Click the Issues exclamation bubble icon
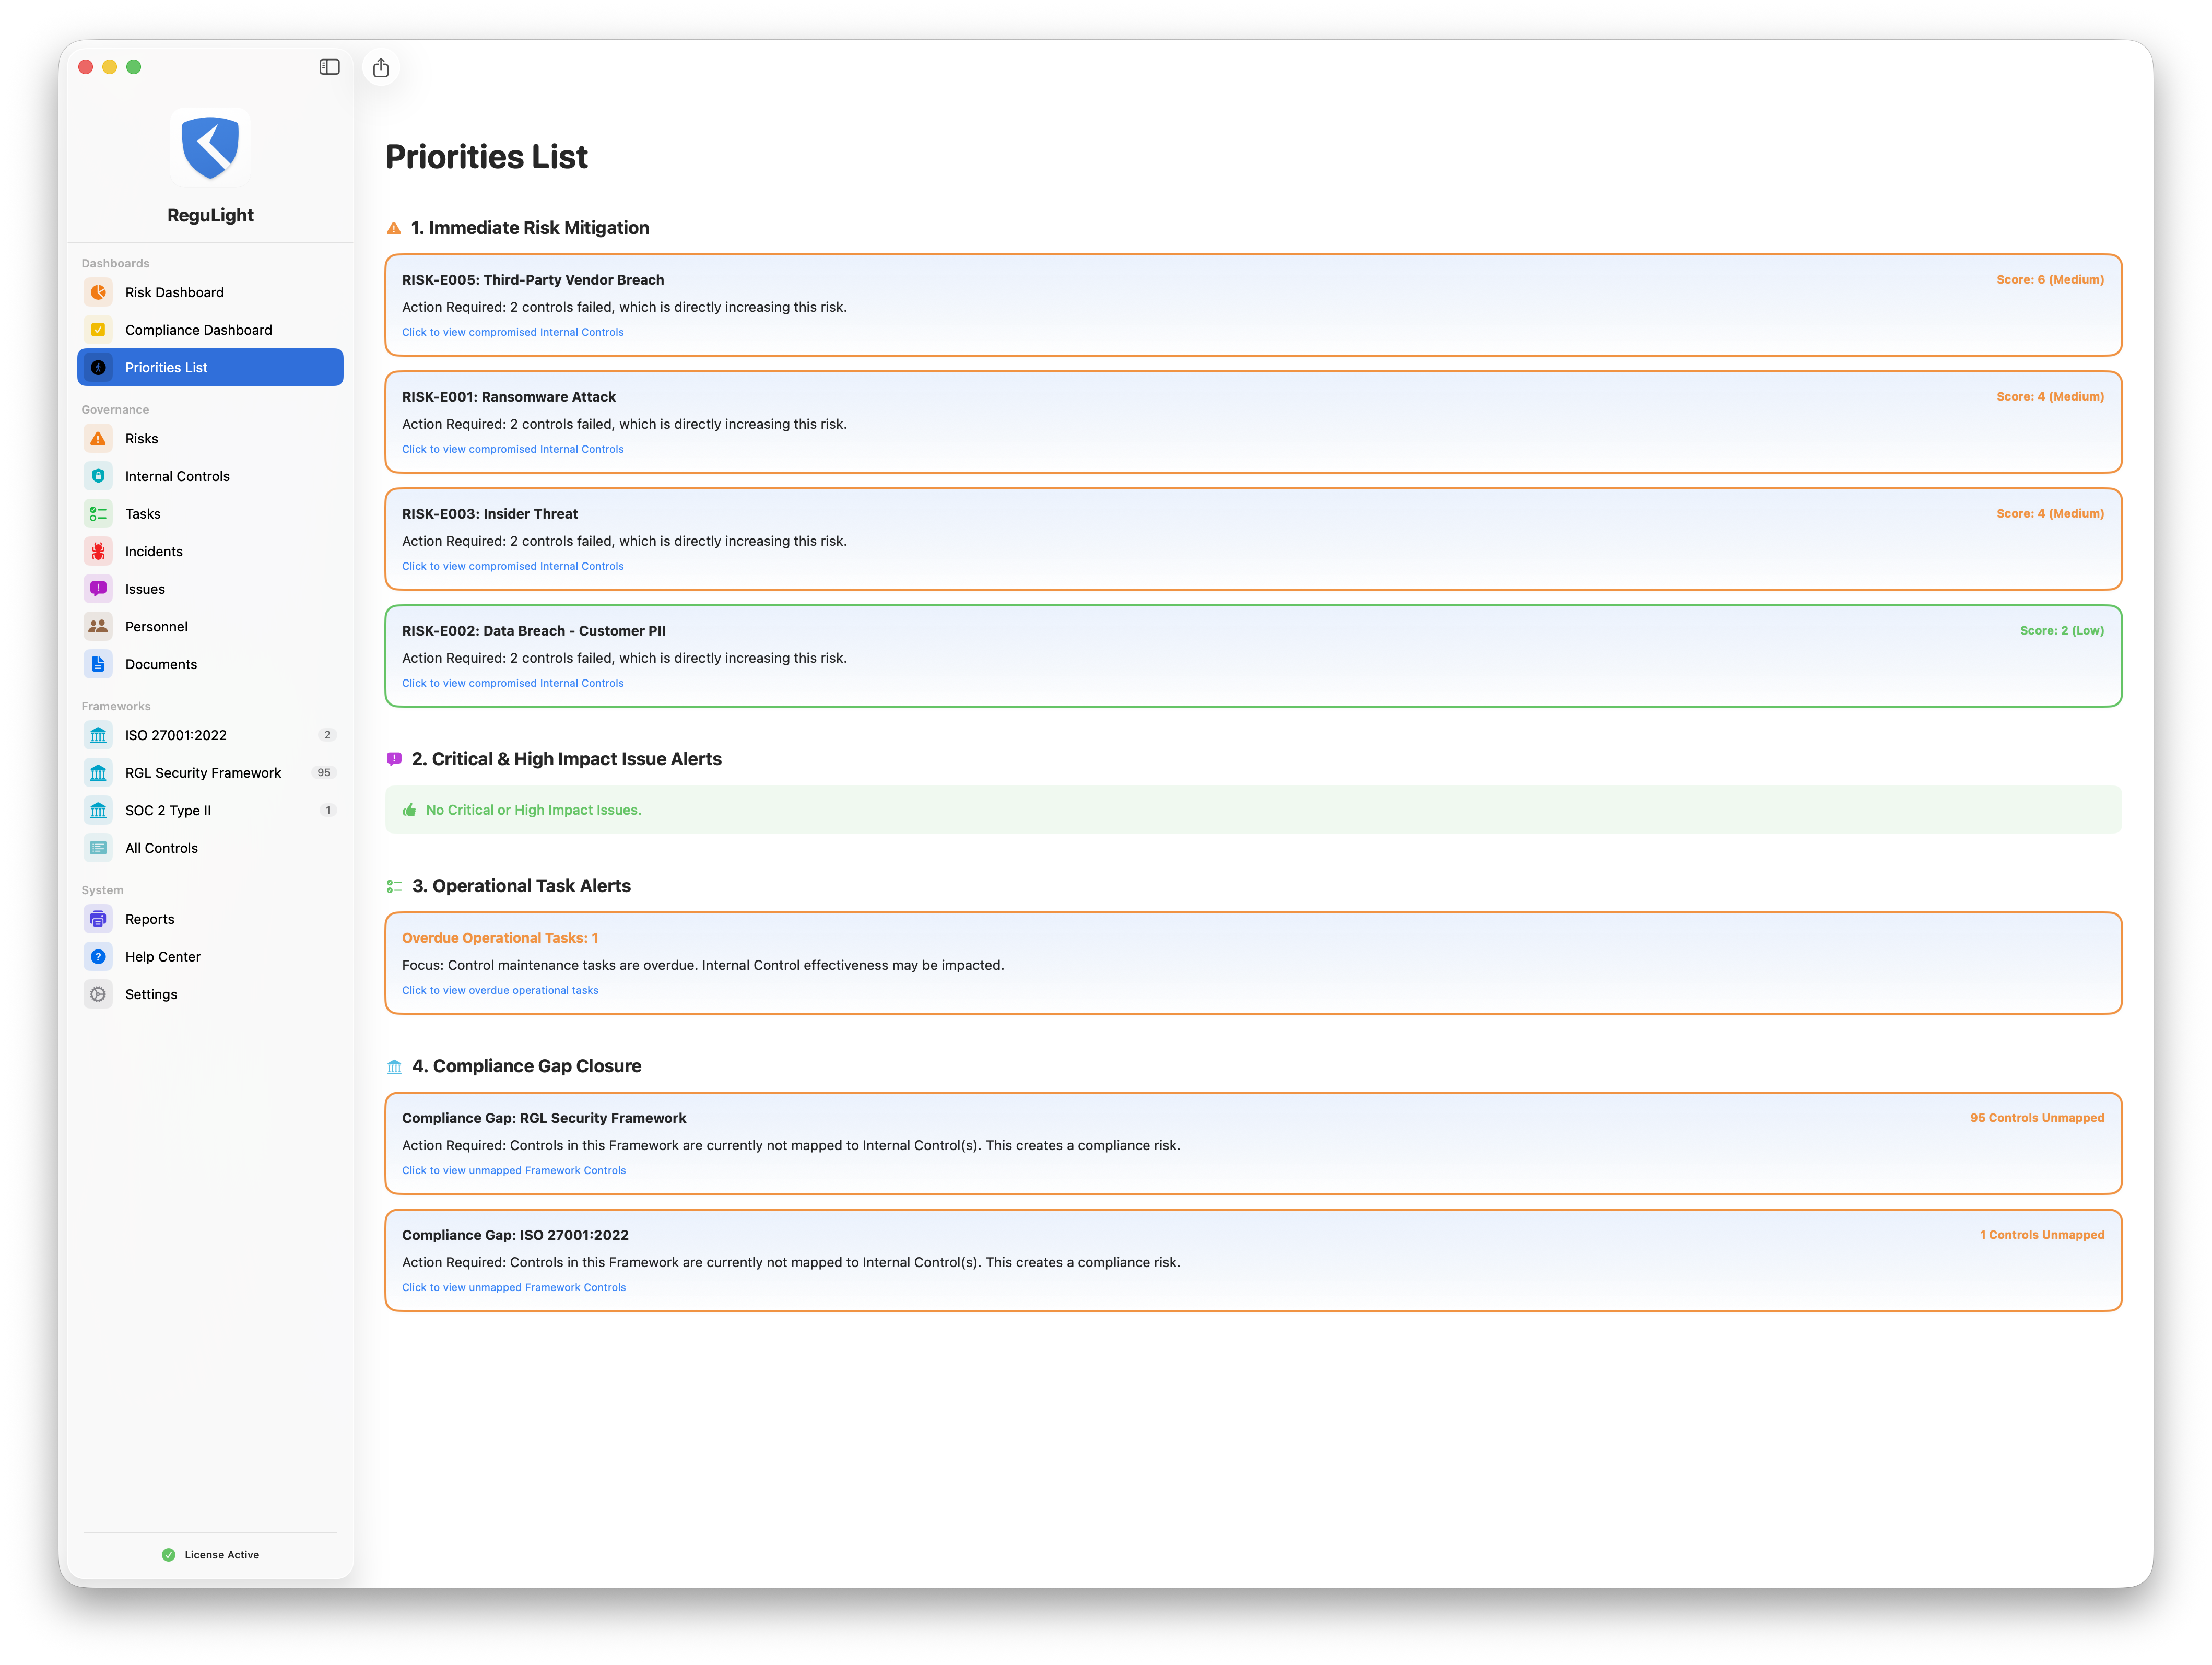 pos(98,589)
